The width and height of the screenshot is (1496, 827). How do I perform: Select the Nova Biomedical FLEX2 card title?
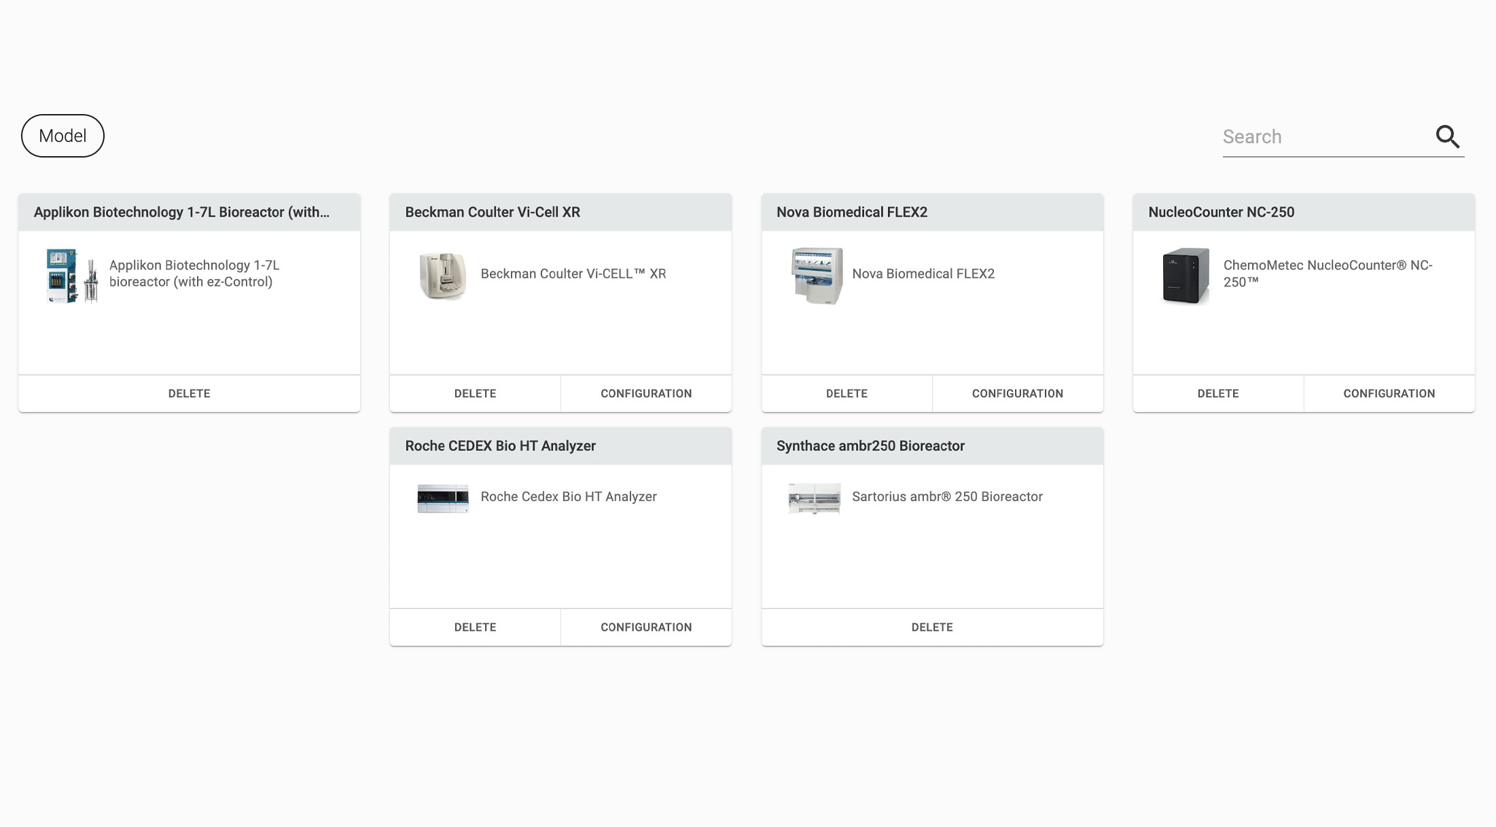coord(852,213)
